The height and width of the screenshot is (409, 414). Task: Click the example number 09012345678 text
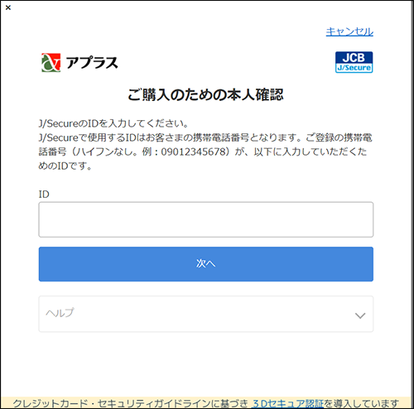194,152
